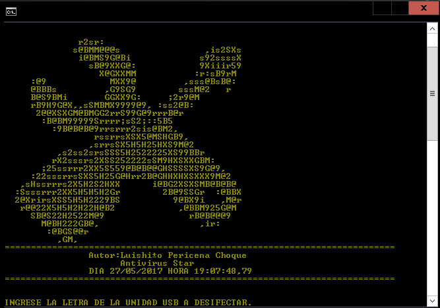Click the 'r2sr:' ASCII art line
This screenshot has height=308, width=440.
[91, 42]
